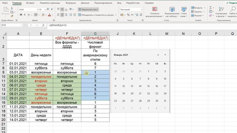Open borders grid icon
This screenshot has height=133, width=237.
[x=36, y=15]
